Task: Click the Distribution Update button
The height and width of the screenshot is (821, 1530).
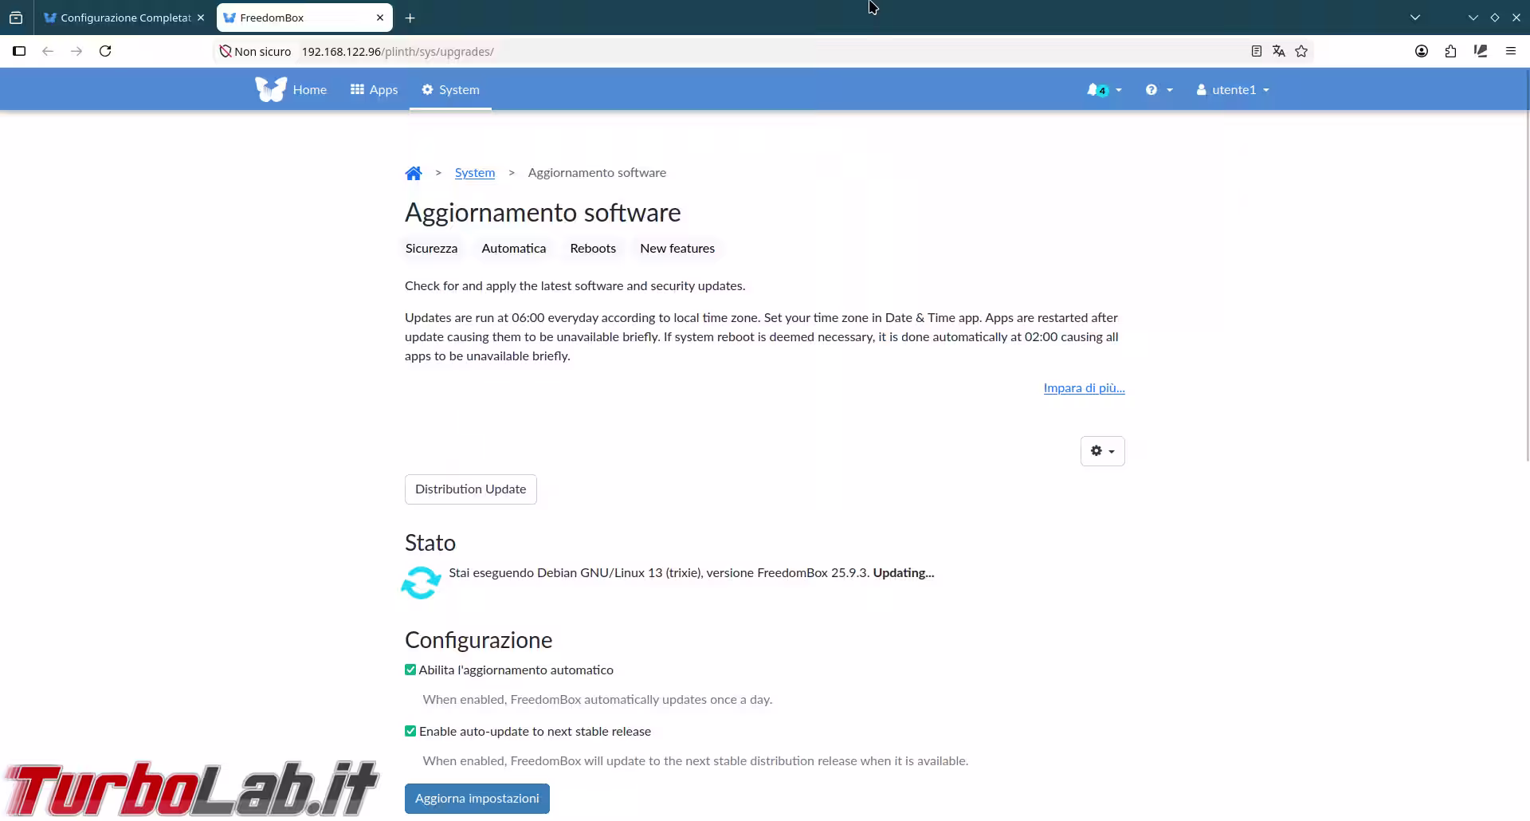Action: [470, 489]
